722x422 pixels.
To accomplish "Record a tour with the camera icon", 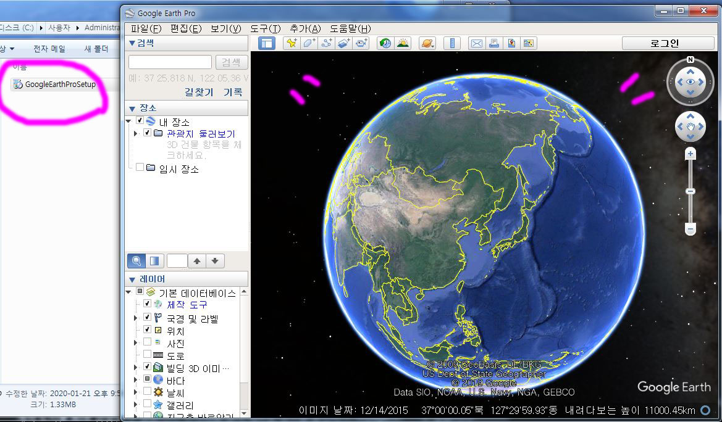I will click(361, 43).
